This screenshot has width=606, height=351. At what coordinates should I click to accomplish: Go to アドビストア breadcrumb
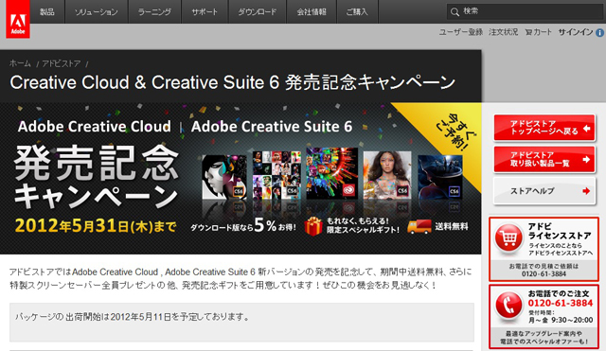coord(62,63)
